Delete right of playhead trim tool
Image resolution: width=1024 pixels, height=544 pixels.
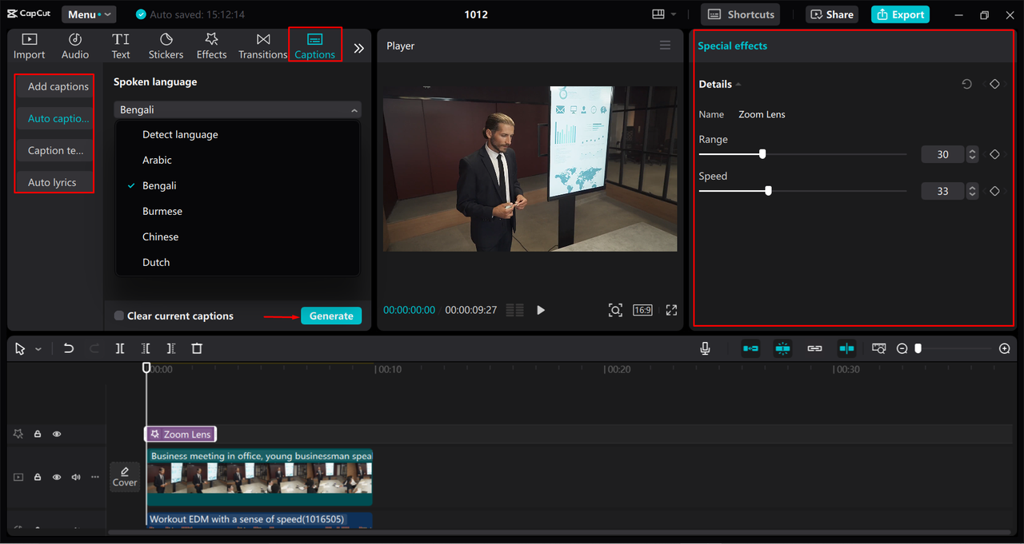pos(171,348)
